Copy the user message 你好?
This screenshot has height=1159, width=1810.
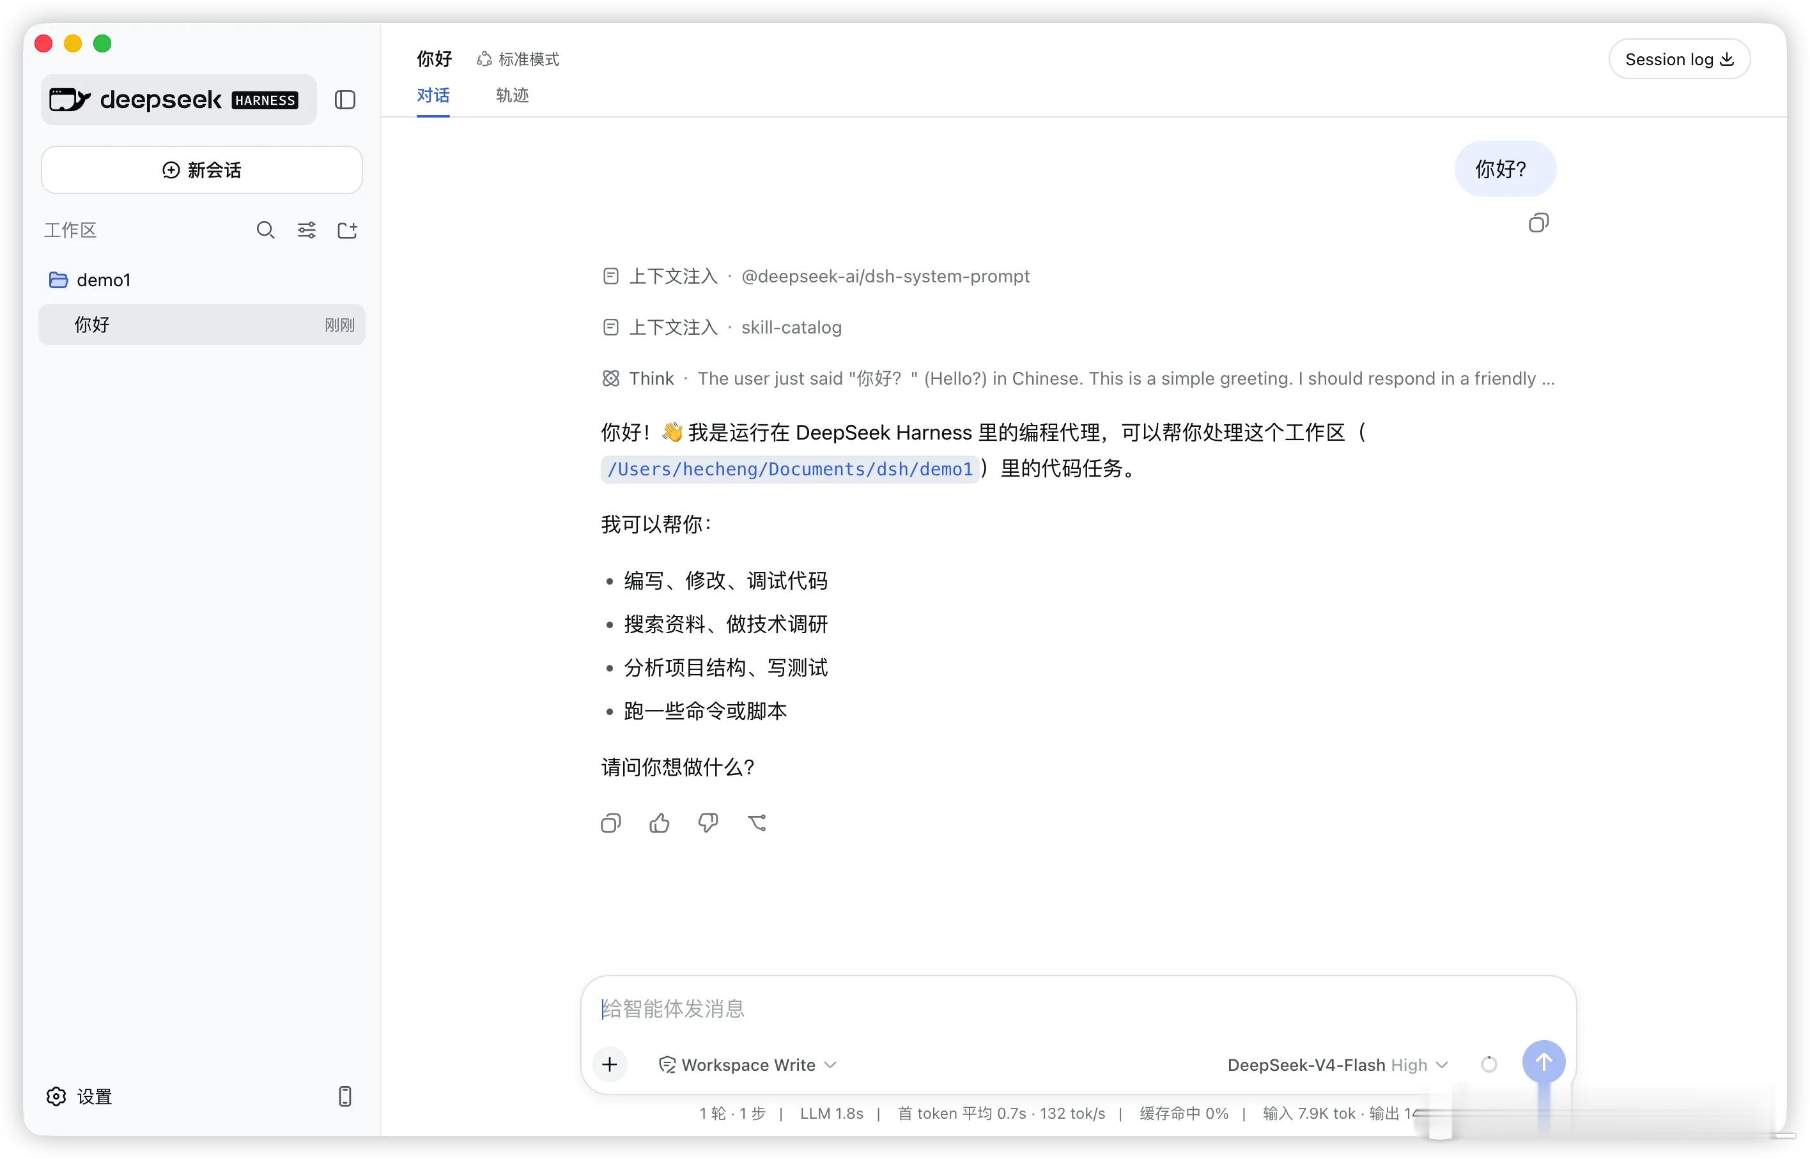[1538, 223]
